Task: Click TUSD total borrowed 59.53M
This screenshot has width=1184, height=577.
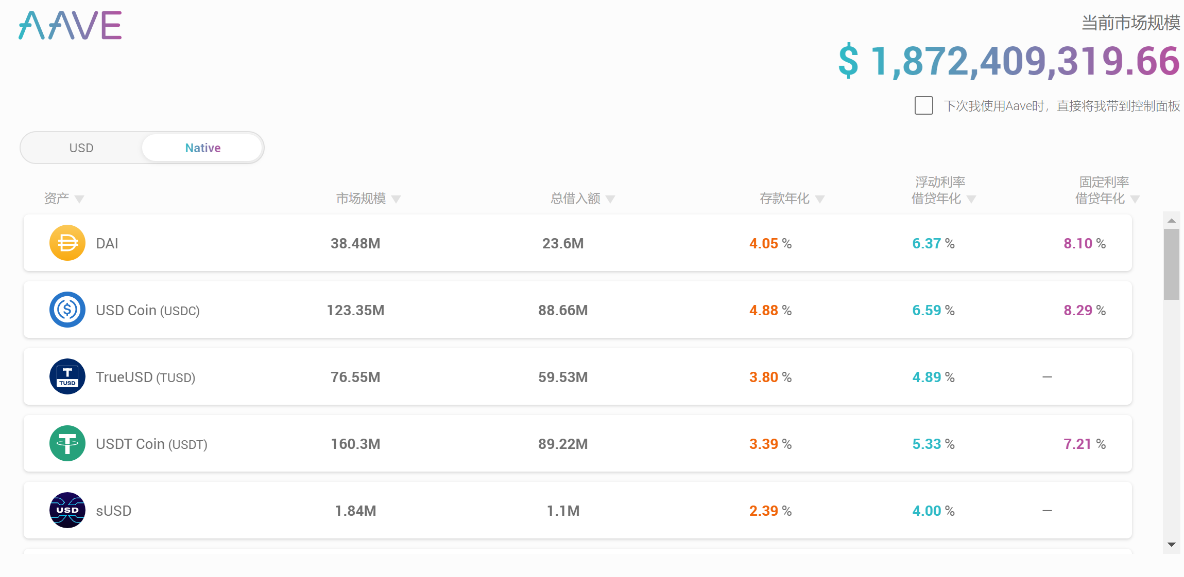Action: (563, 377)
